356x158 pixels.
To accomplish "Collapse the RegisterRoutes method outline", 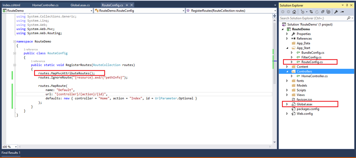I will (15, 65).
